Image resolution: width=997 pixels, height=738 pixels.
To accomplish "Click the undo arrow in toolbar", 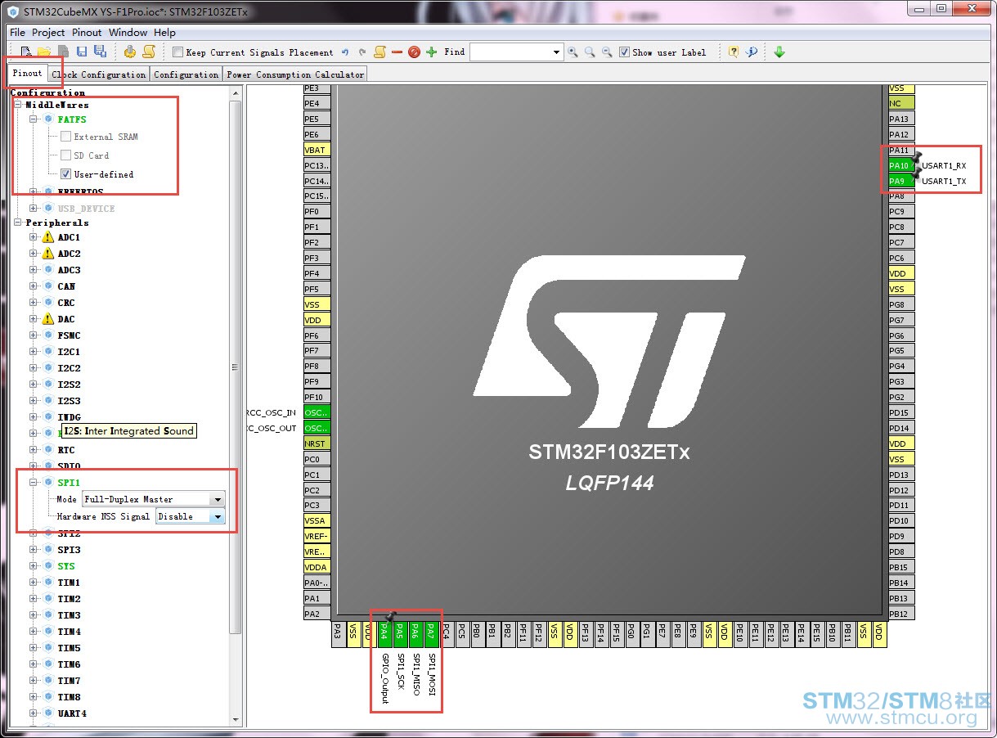I will (x=345, y=52).
